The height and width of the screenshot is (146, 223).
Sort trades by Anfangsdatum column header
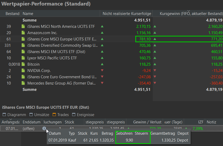11,122
